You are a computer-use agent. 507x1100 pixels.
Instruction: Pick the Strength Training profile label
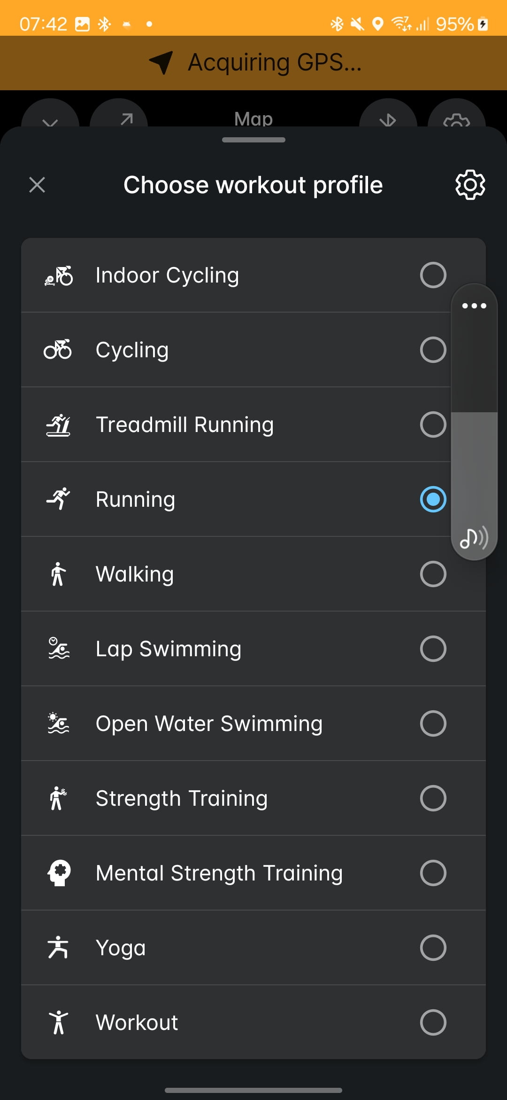pyautogui.click(x=182, y=798)
